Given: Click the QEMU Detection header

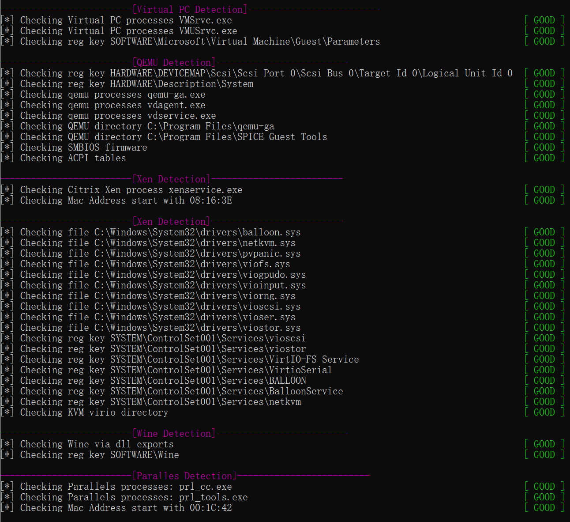Looking at the screenshot, I should 174,63.
